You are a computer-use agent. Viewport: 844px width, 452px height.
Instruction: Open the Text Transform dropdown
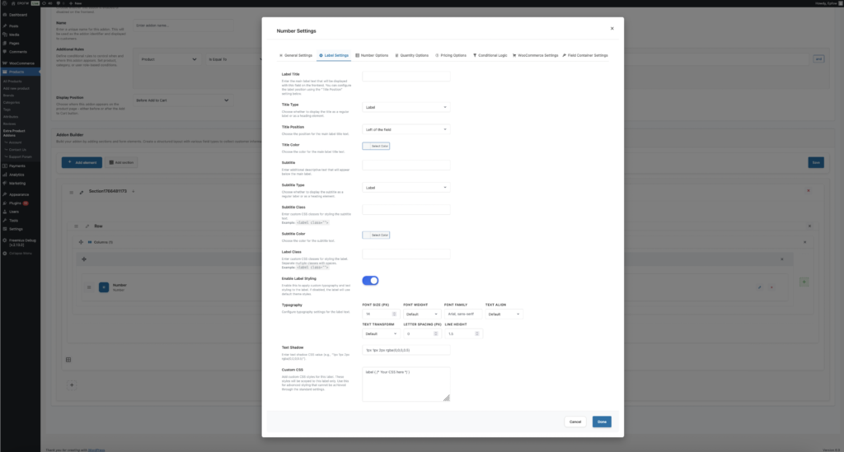pyautogui.click(x=380, y=334)
